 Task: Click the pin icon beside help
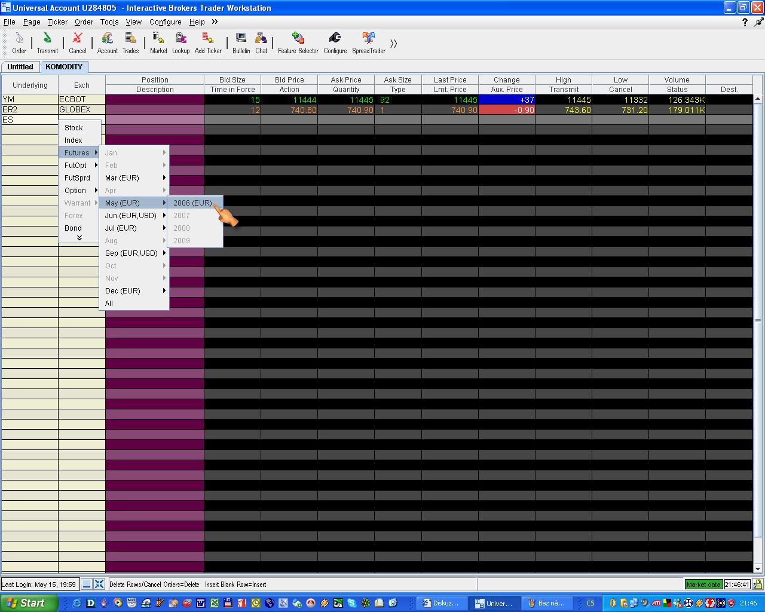coord(758,22)
